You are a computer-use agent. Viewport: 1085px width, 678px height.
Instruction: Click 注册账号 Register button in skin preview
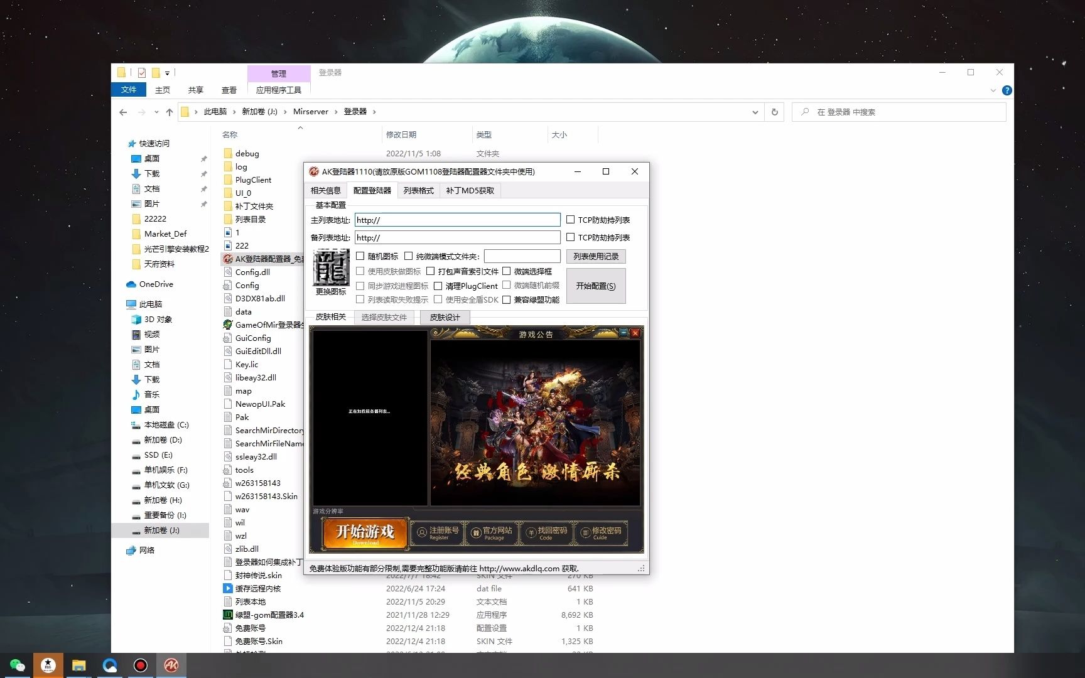[438, 533]
